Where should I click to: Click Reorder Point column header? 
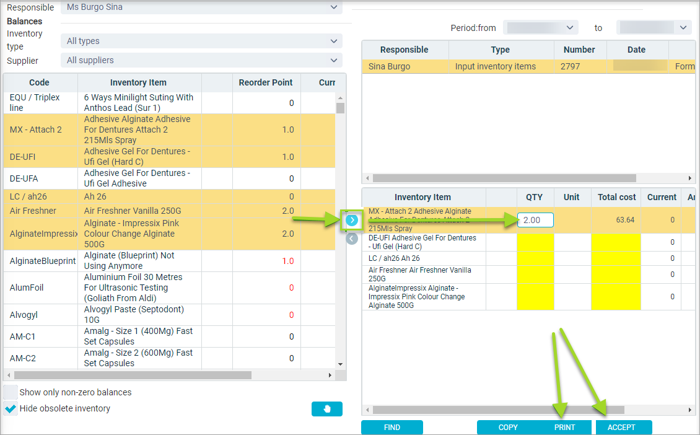click(266, 82)
